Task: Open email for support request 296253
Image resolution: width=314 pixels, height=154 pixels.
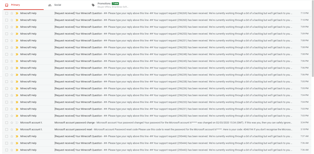Action: point(157,34)
